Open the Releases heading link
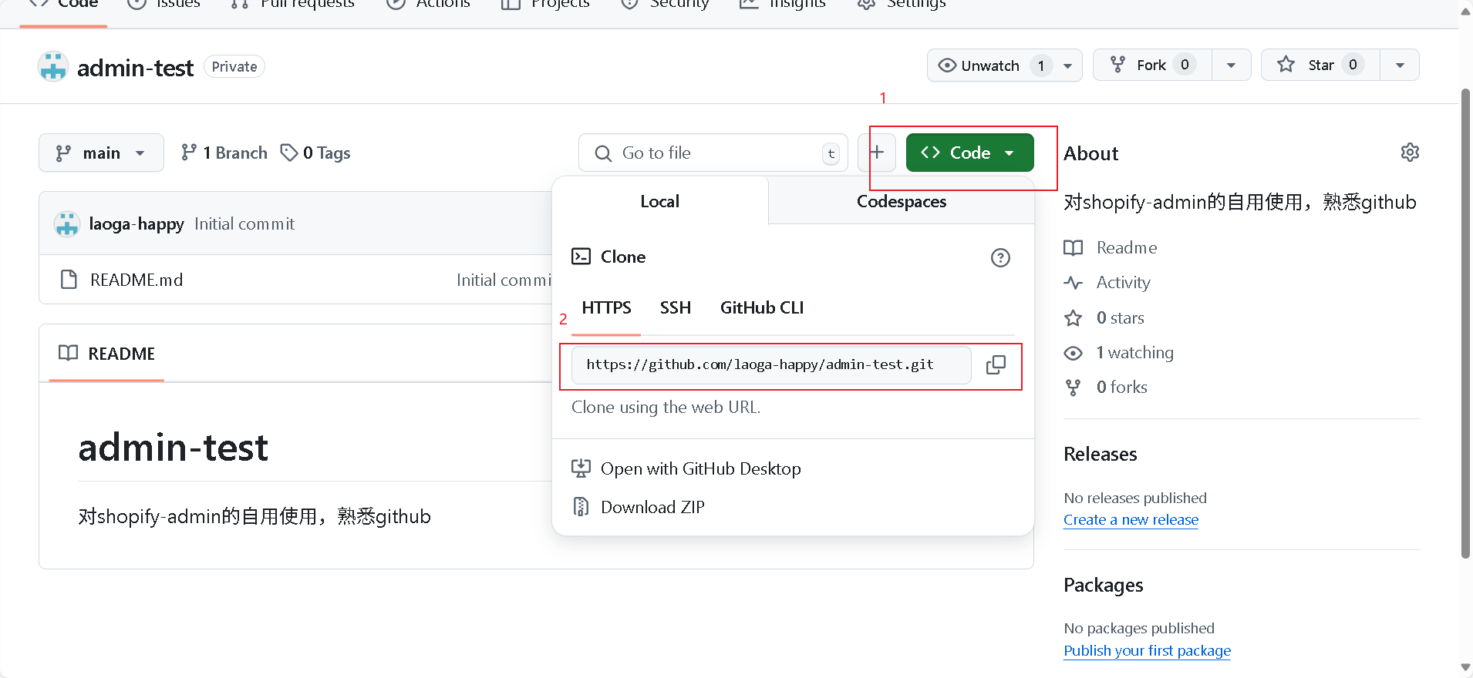 (1100, 454)
